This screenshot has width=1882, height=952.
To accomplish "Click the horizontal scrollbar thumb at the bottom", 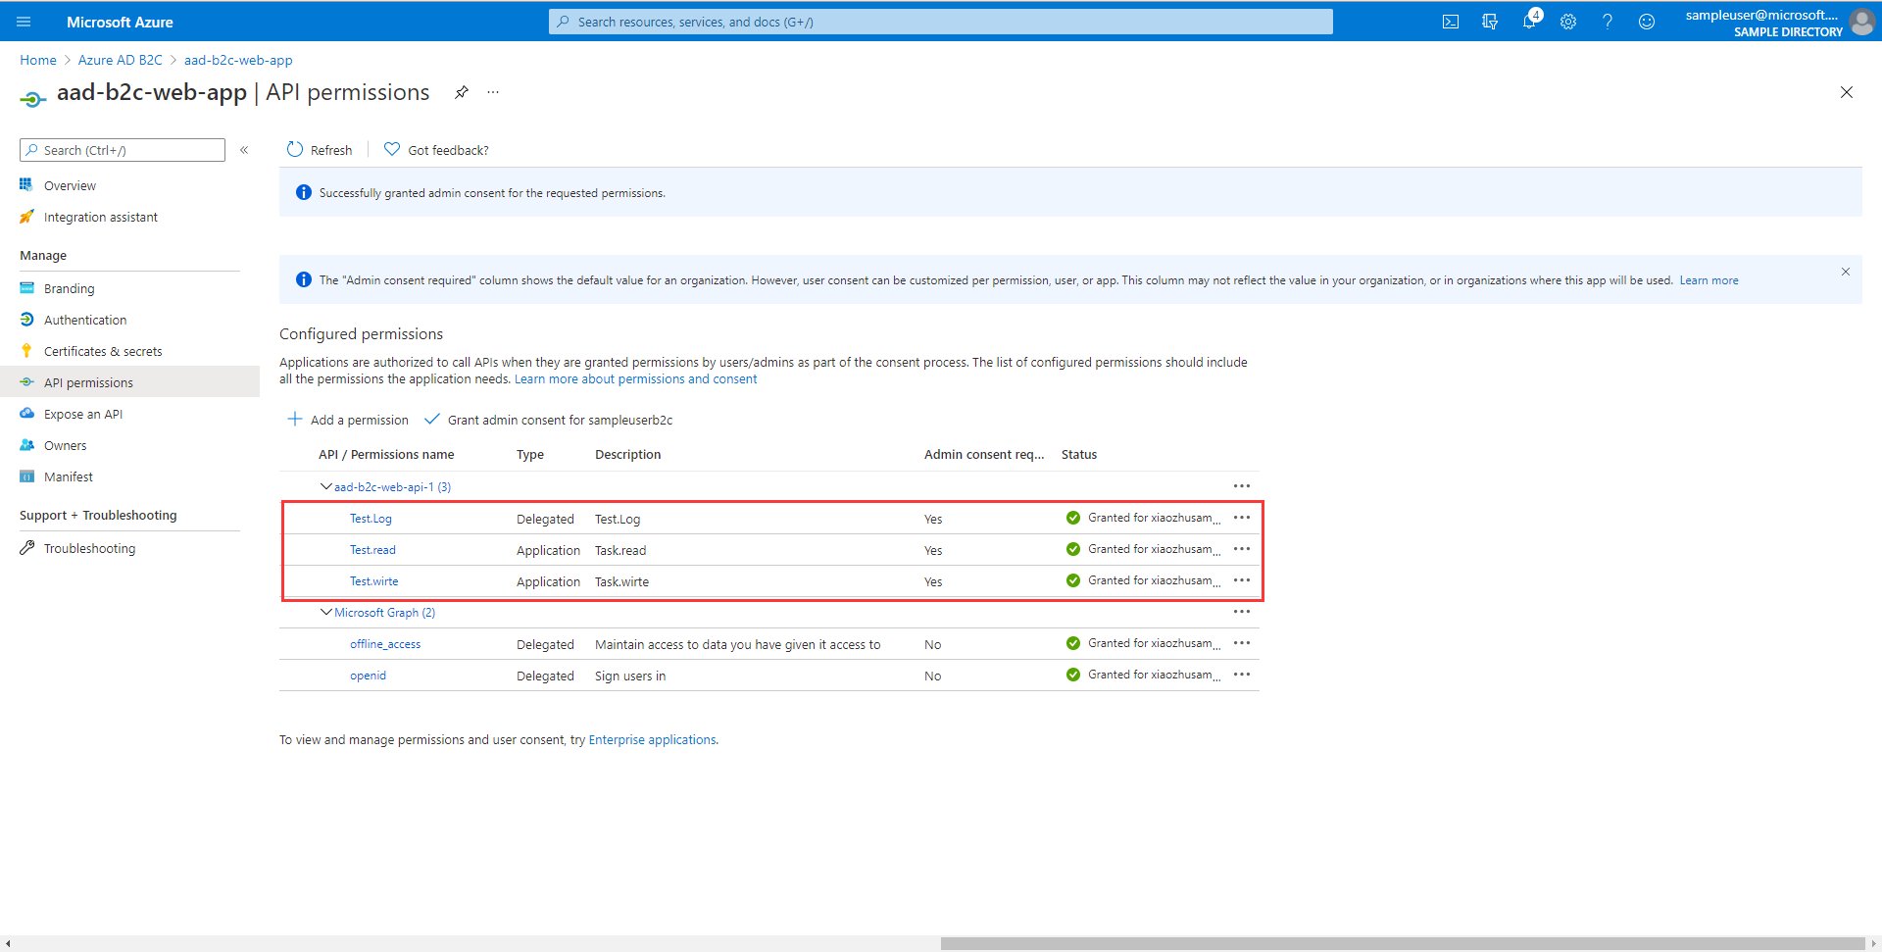I will [1402, 943].
